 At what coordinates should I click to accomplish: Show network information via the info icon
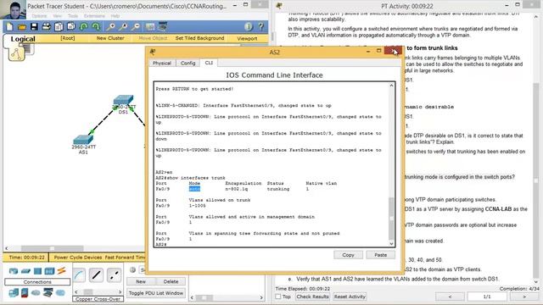[x=249, y=26]
